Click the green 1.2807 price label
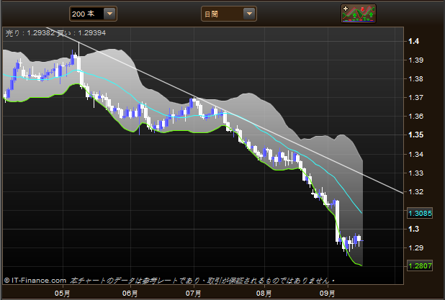Viewport: 445px width, 300px height. [x=420, y=266]
